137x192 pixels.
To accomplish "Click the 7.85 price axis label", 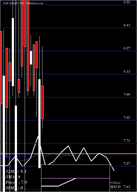I will (x=127, y=118).
